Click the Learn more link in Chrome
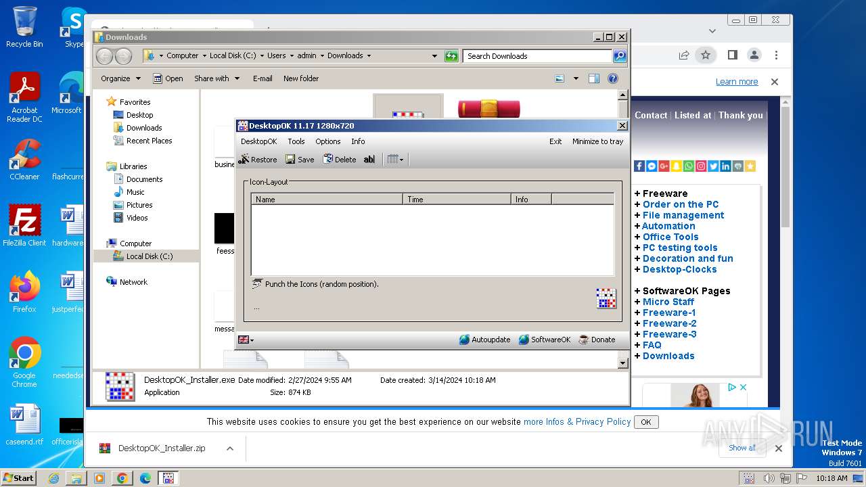The image size is (866, 487). (737, 82)
